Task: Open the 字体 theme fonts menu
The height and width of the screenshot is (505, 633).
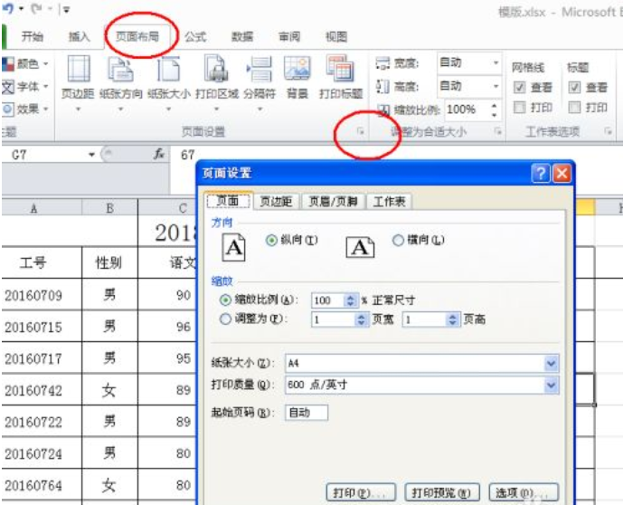Action: coord(25,86)
